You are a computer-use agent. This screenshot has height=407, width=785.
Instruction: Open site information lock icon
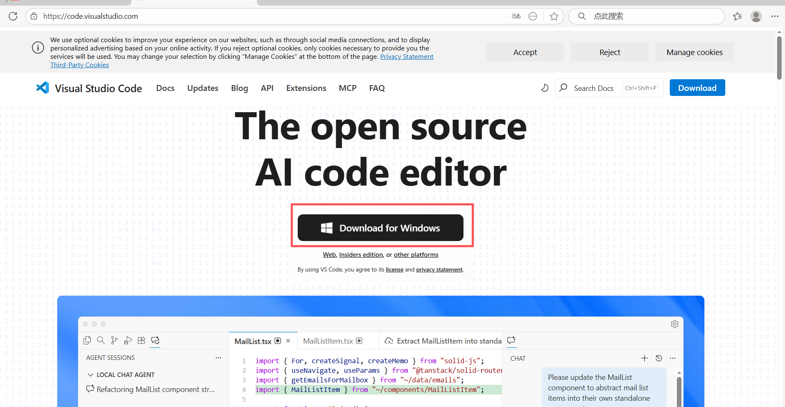pos(34,16)
